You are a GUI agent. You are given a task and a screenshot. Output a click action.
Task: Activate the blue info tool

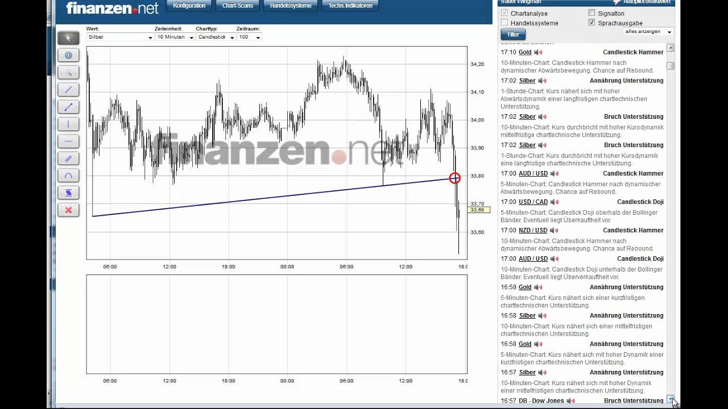tap(68, 55)
